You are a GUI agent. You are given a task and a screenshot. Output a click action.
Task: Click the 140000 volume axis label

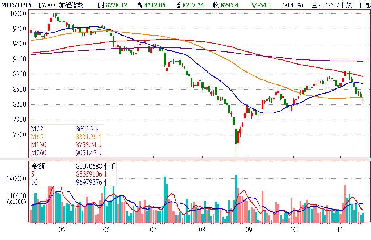click(x=16, y=179)
